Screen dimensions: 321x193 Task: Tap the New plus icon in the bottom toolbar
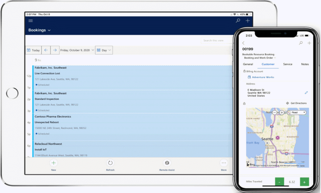[53, 163]
